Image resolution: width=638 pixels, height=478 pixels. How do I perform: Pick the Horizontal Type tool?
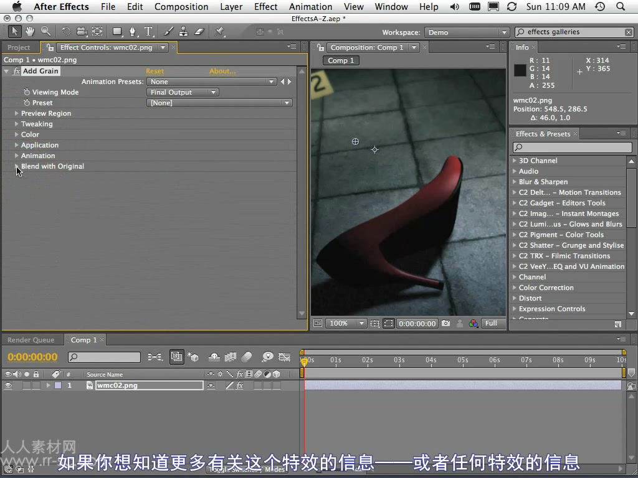coord(148,31)
